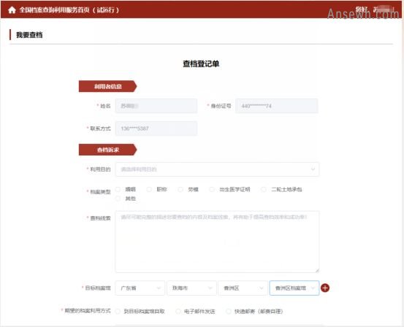404x327 pixels.
Task: Open the 利用目的 dropdown
Action: [217, 169]
